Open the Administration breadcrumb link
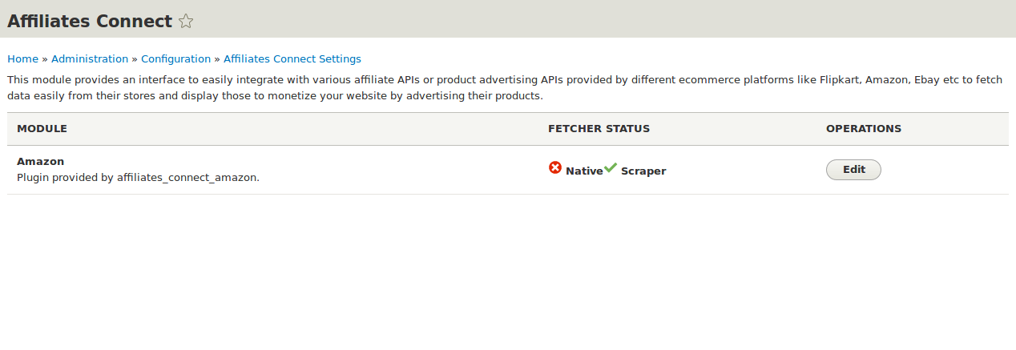The width and height of the screenshot is (1016, 350). pyautogui.click(x=90, y=58)
